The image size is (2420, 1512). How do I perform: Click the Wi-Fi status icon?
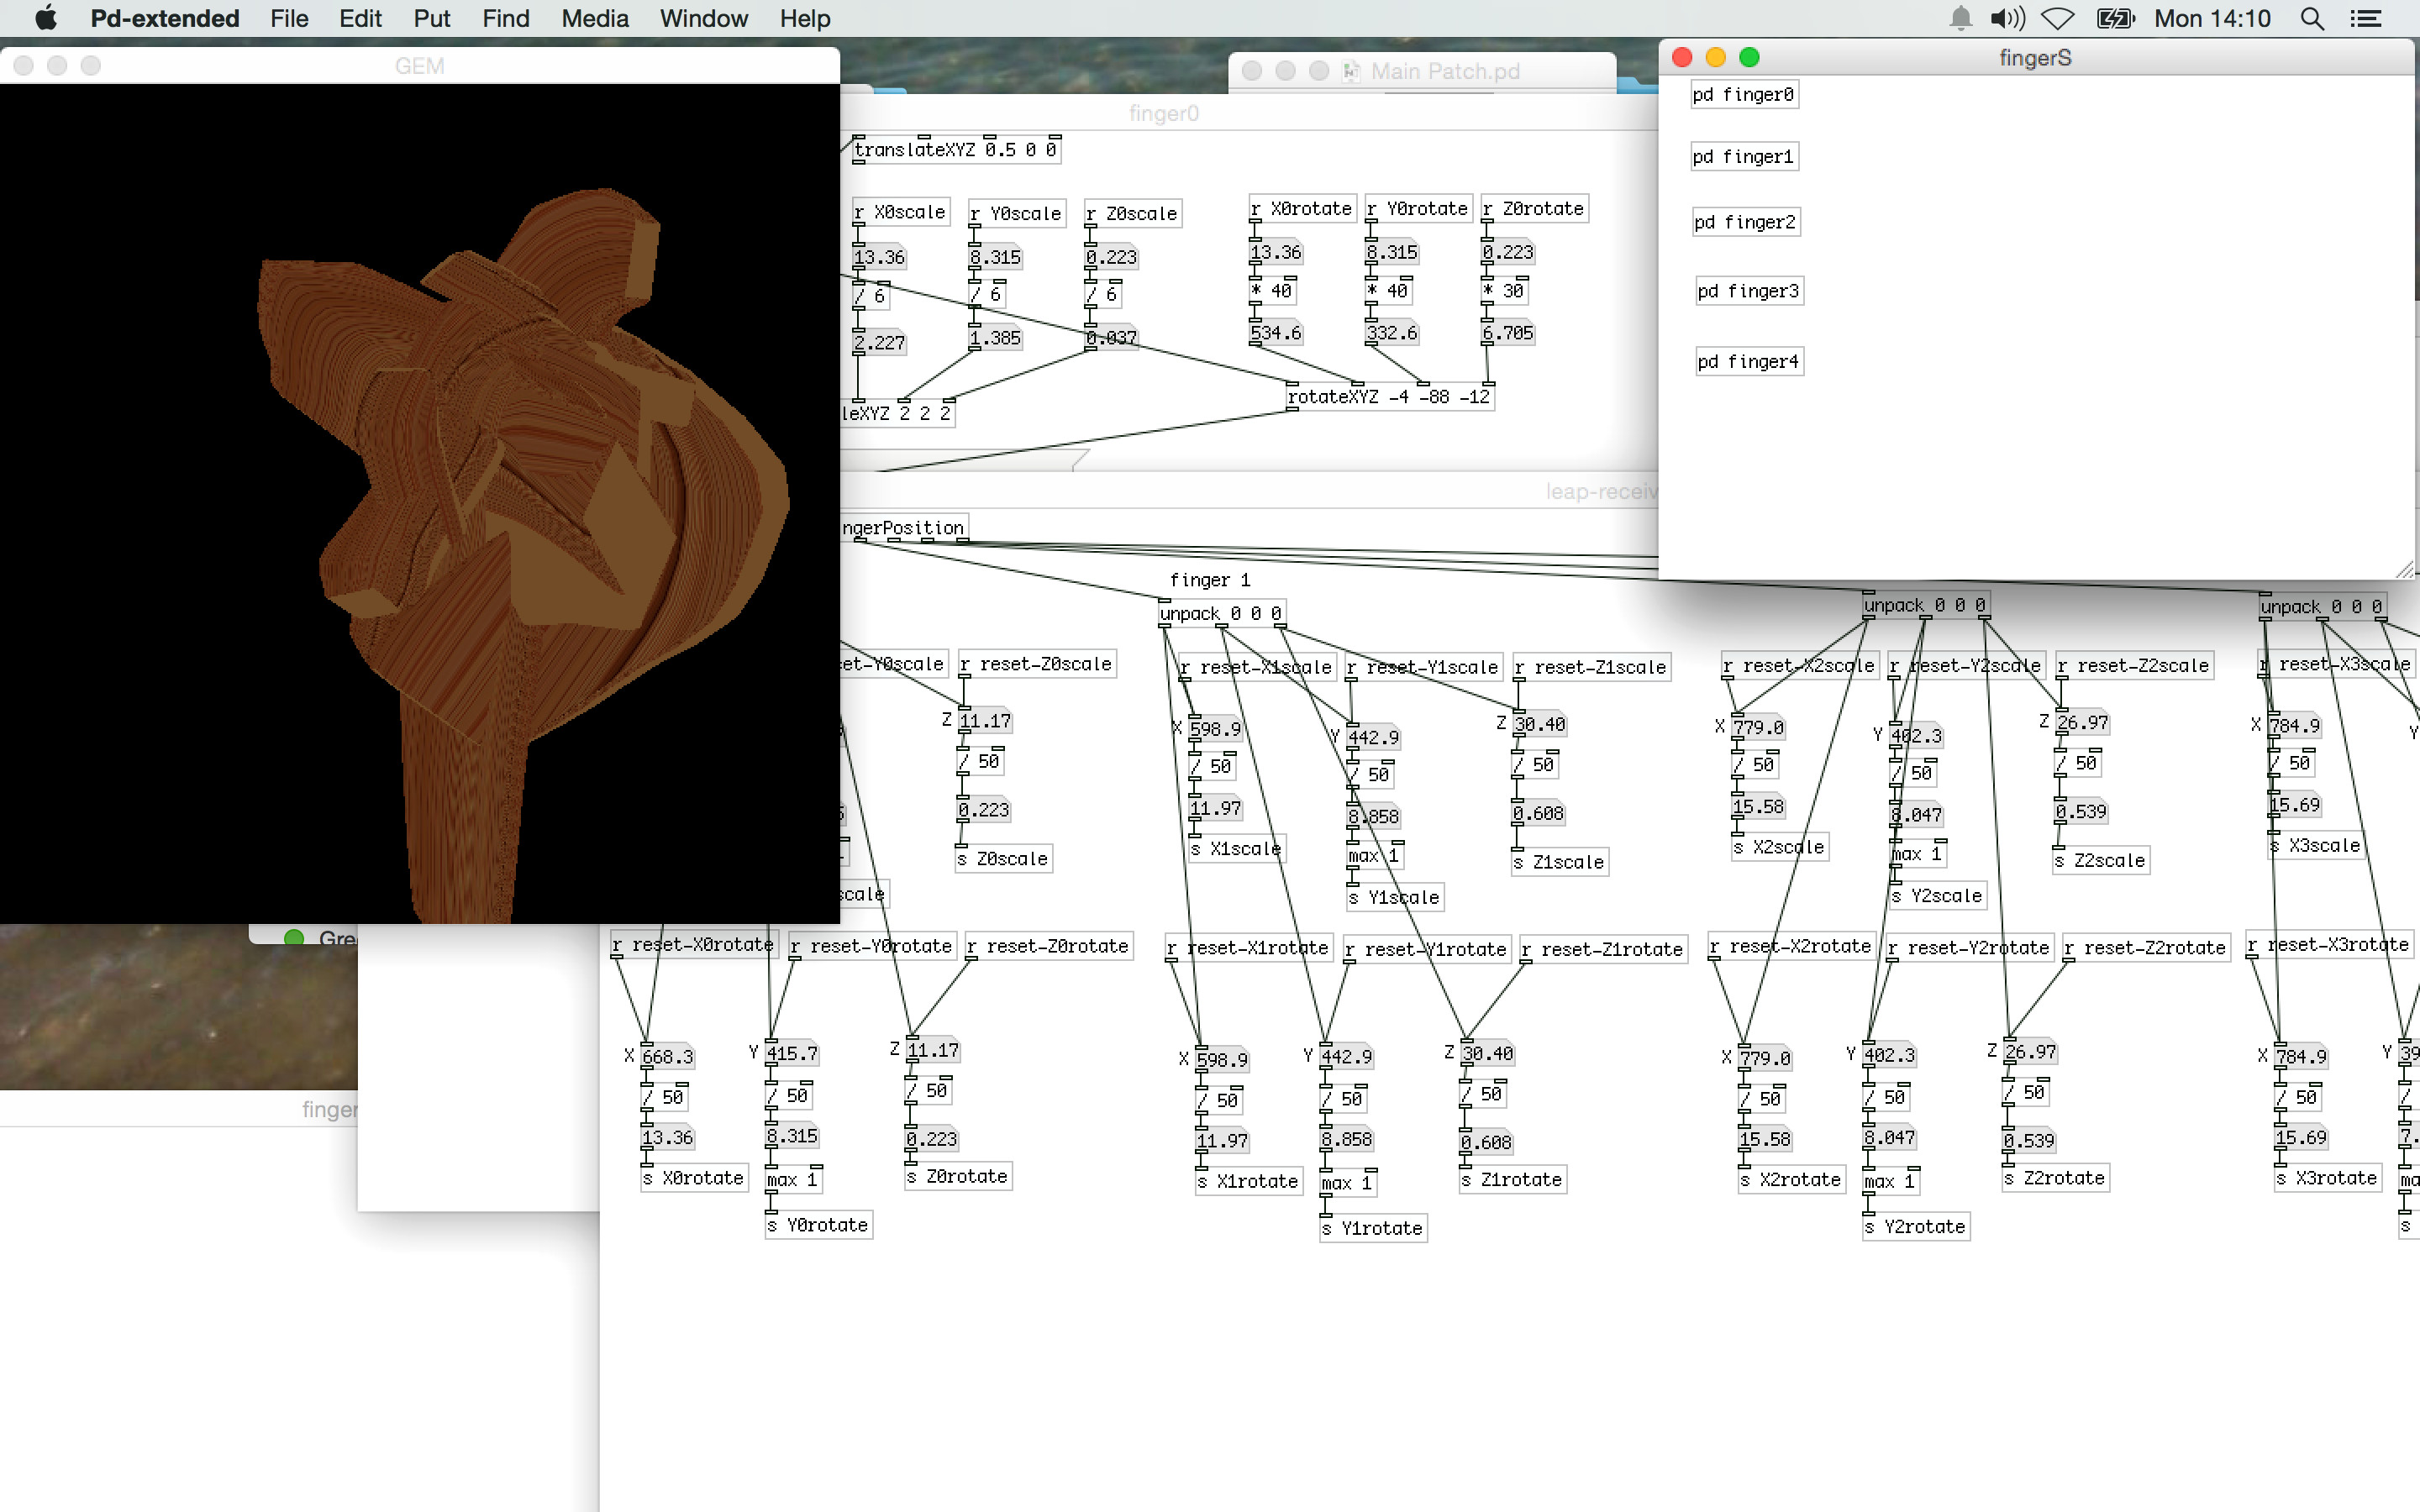[2057, 19]
